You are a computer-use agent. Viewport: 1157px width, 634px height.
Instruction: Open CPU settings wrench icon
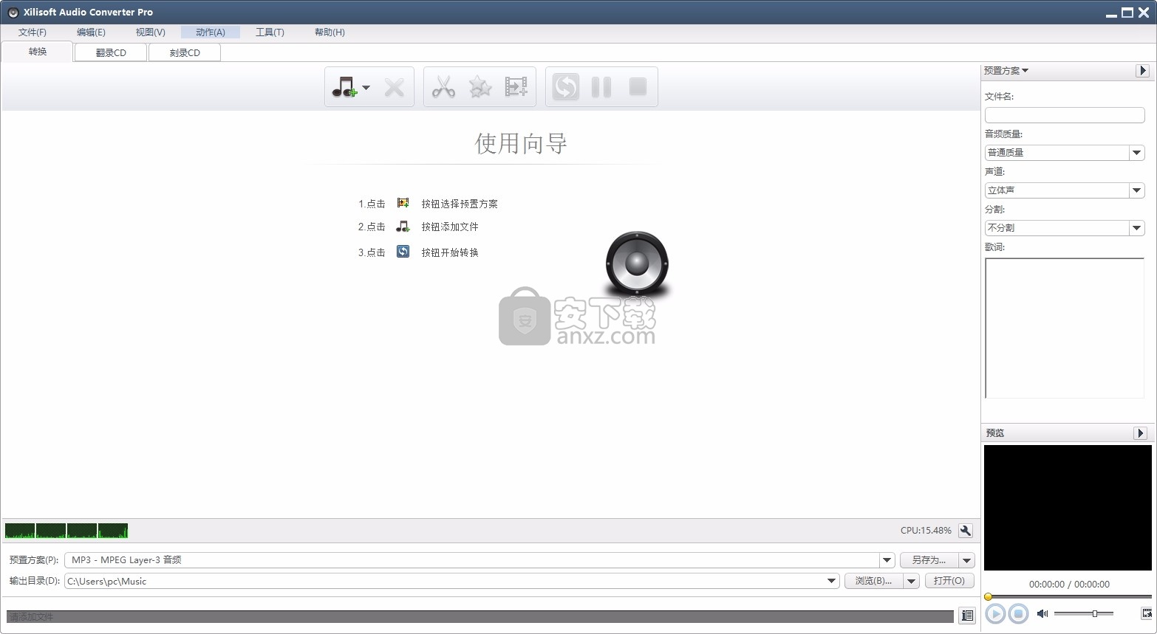pyautogui.click(x=966, y=531)
